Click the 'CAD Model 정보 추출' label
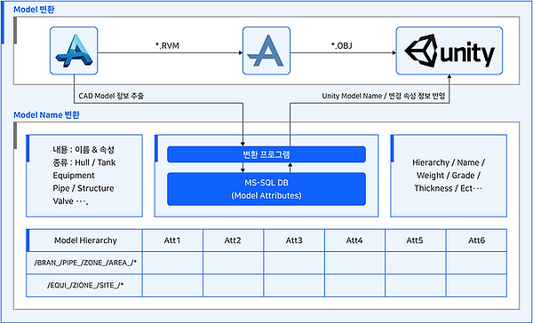Image resolution: width=533 pixels, height=323 pixels. (111, 96)
